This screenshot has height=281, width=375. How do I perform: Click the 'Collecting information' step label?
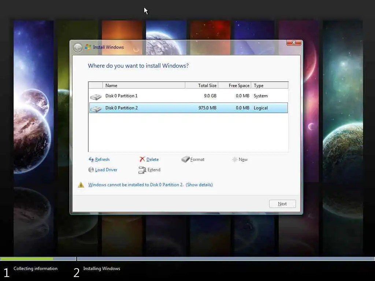coord(36,268)
